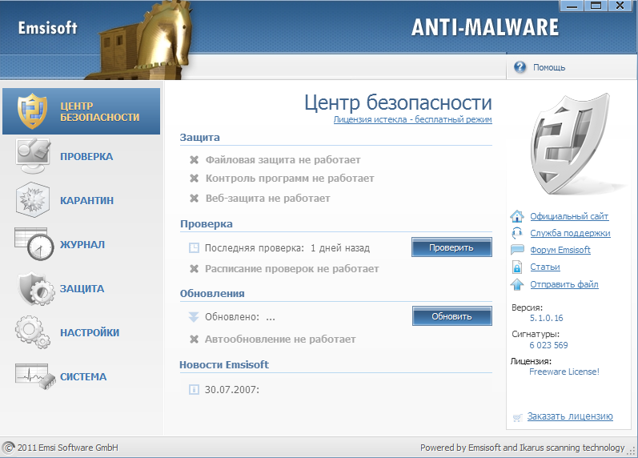
Task: Click the upload arrow icon beside Отправить файл
Action: coord(517,284)
